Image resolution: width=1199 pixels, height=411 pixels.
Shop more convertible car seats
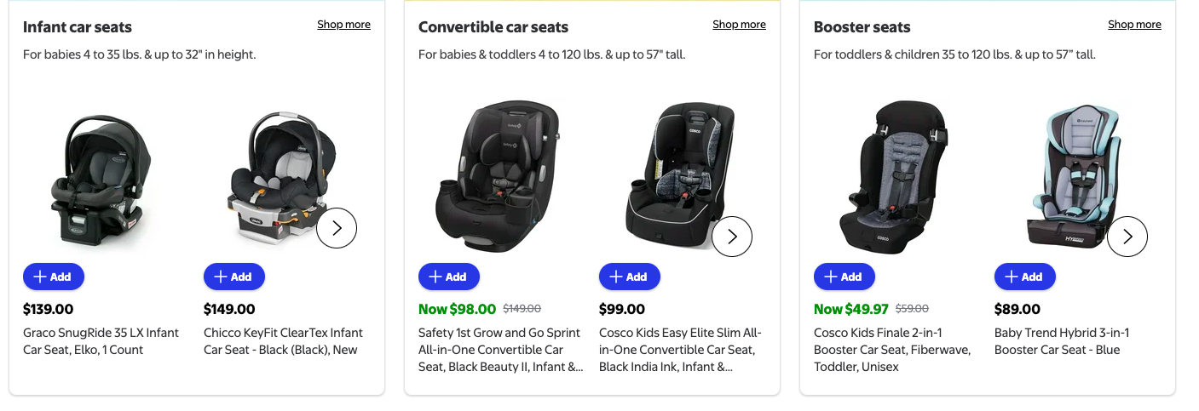pos(739,25)
